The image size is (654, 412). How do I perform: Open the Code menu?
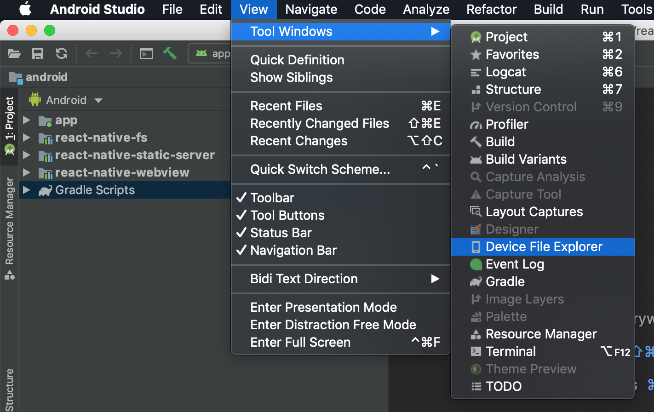tap(370, 9)
